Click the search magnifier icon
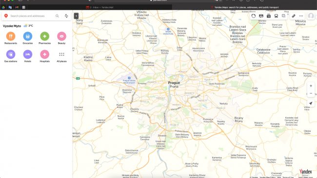This screenshot has height=178, width=317. (x=57, y=16)
